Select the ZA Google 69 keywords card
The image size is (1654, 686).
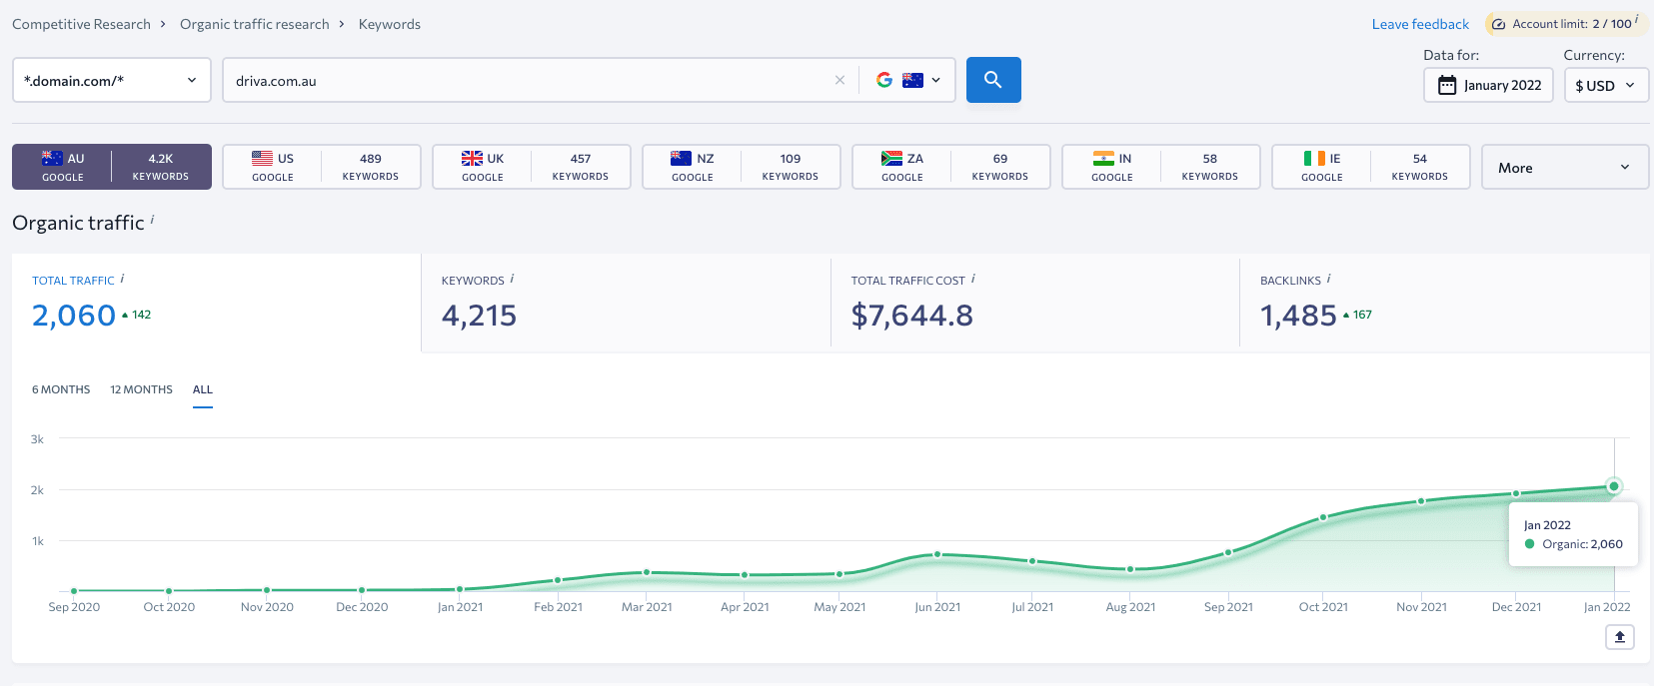951,167
